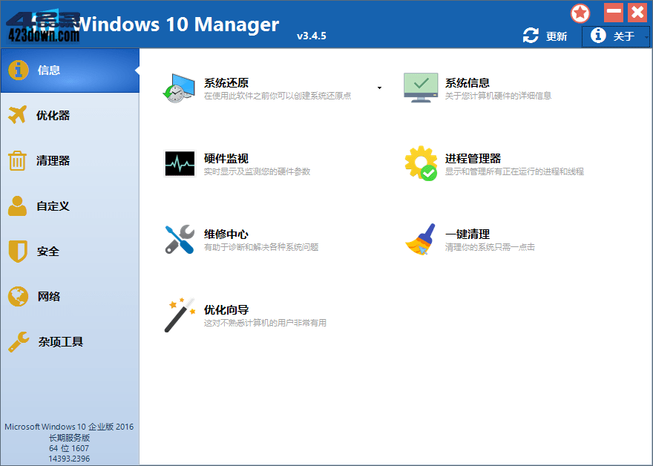The height and width of the screenshot is (466, 653).
Task: Click the refresh icon beside 更新
Action: tap(530, 35)
